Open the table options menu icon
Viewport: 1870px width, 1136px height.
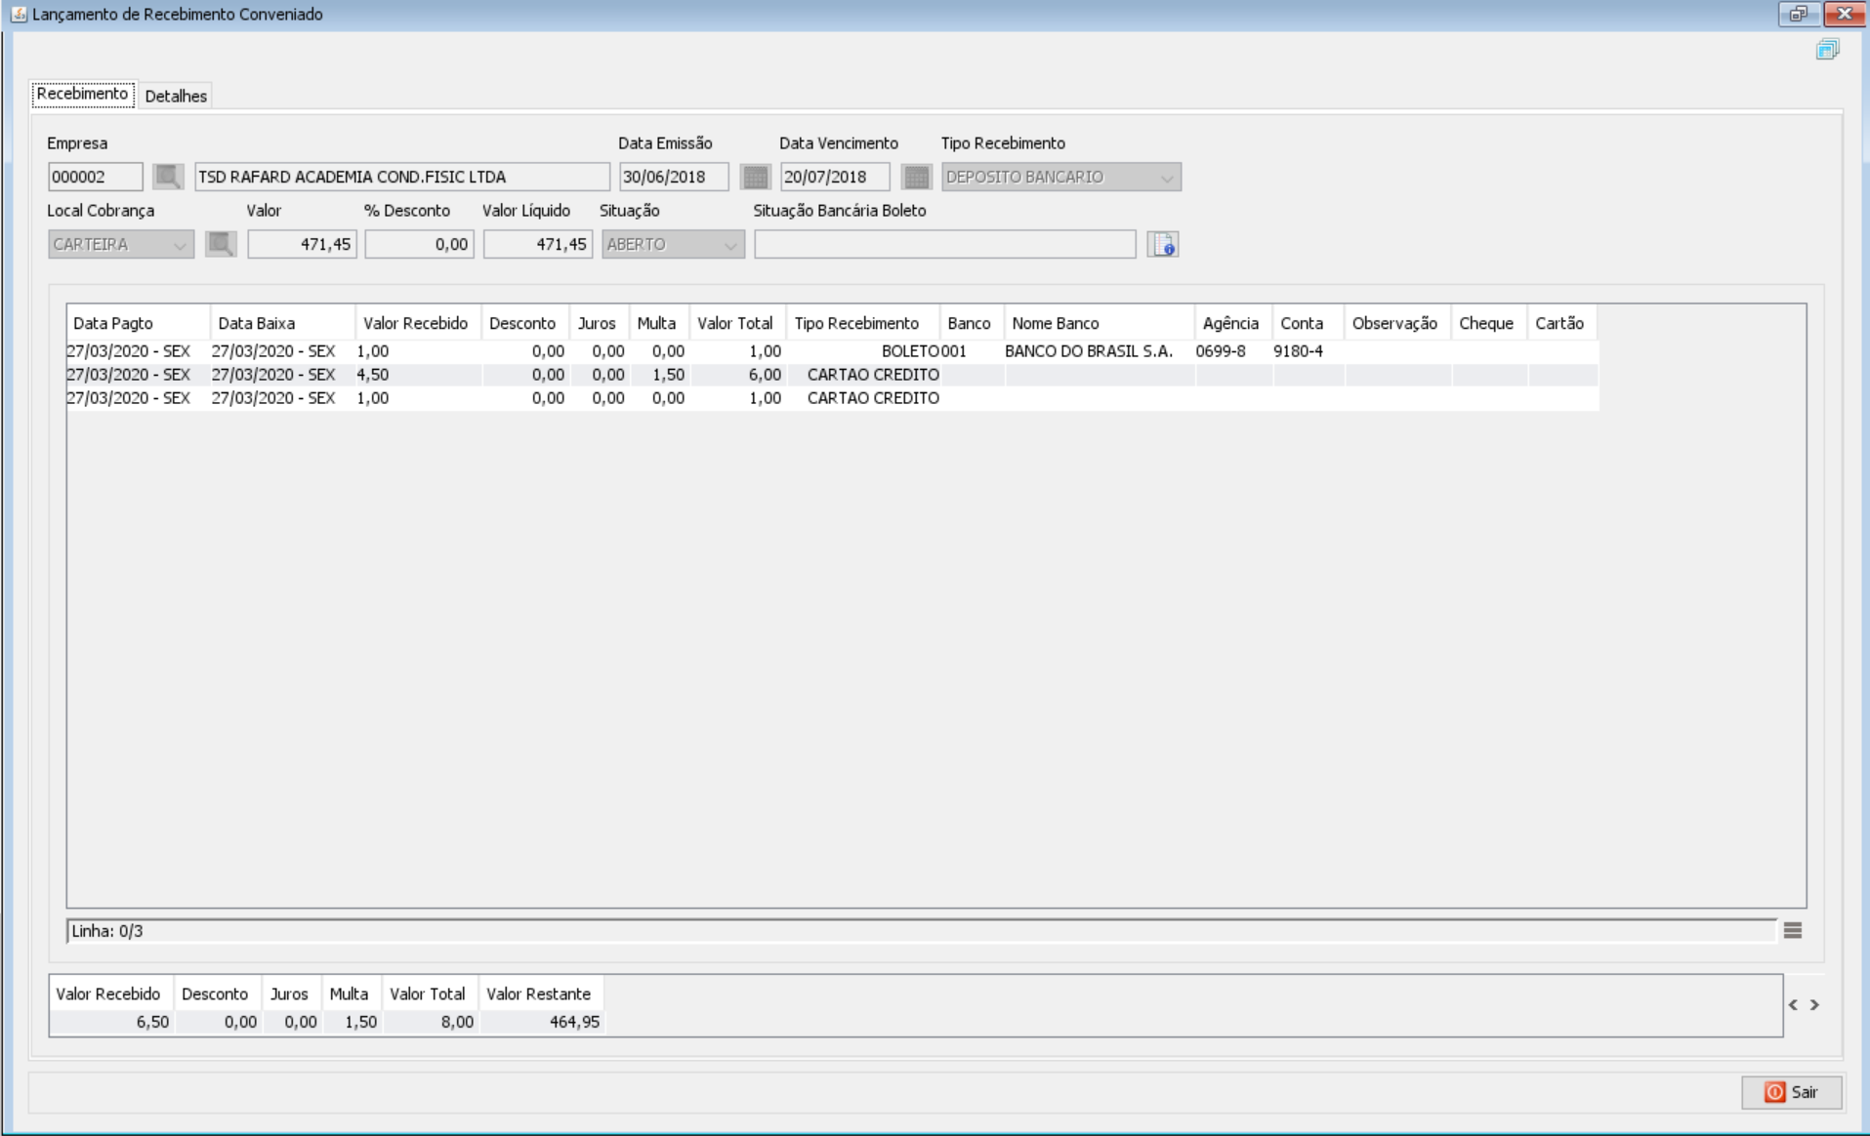[1793, 931]
